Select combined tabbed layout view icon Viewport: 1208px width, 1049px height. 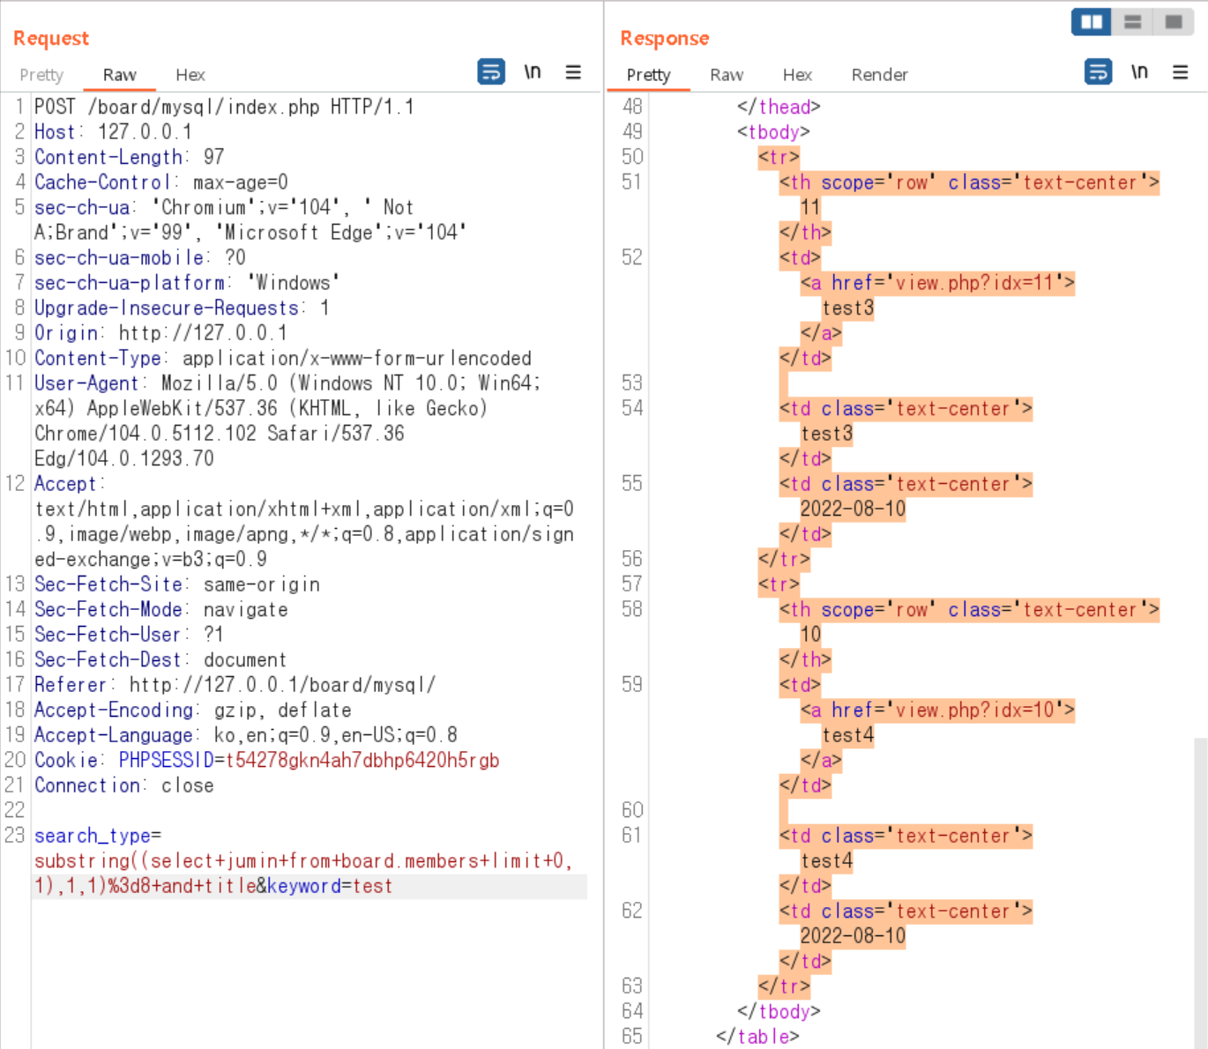[1174, 22]
